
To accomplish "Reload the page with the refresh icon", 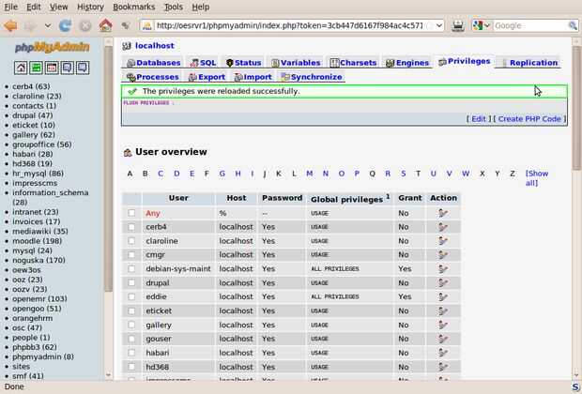I will coord(66,25).
